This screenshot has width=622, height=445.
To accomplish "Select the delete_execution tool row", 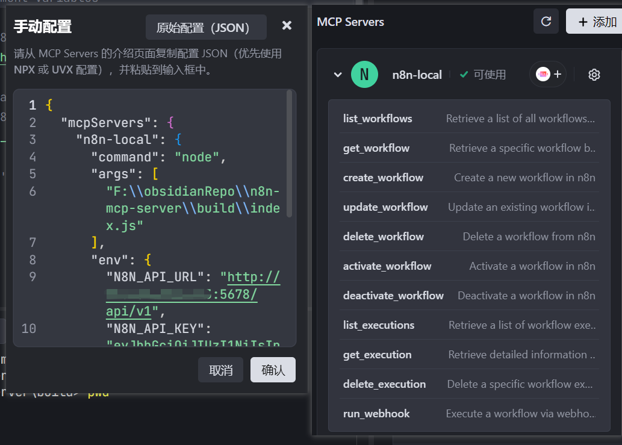I will (x=469, y=384).
